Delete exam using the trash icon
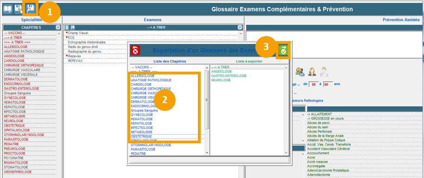Image resolution: width=424 pixels, height=178 pixels. coord(67,27)
